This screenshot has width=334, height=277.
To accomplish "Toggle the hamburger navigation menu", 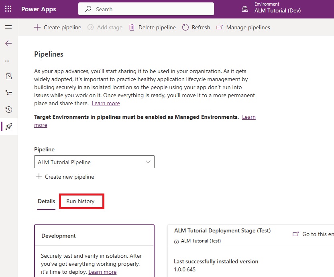I will click(x=8, y=27).
